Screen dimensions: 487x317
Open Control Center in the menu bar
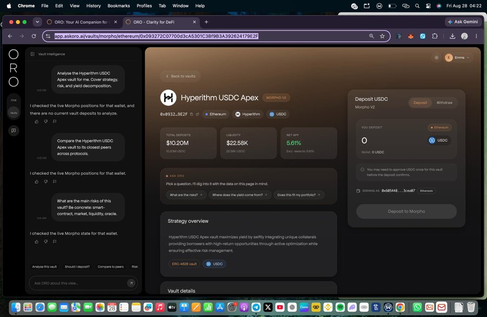429,5
